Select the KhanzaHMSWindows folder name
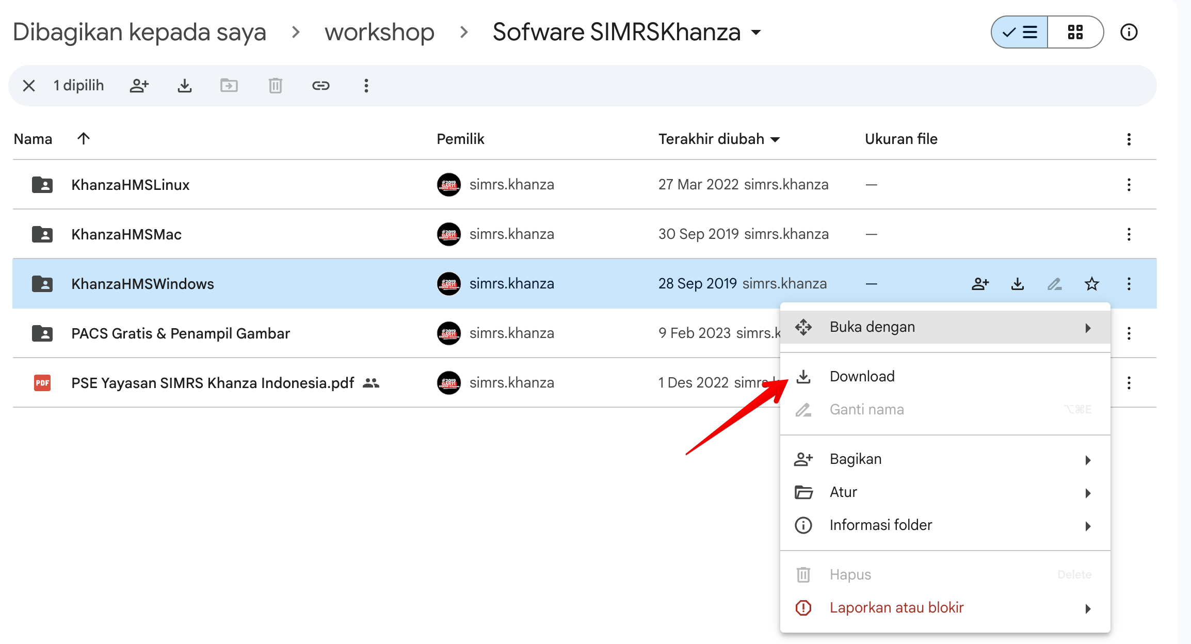This screenshot has width=1191, height=644. point(142,284)
